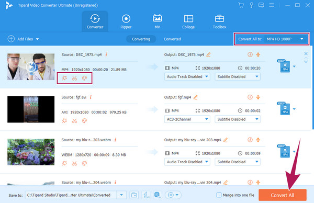Open the AC3-2Channel audio dropdown
The height and width of the screenshot is (203, 314).
coord(187,119)
